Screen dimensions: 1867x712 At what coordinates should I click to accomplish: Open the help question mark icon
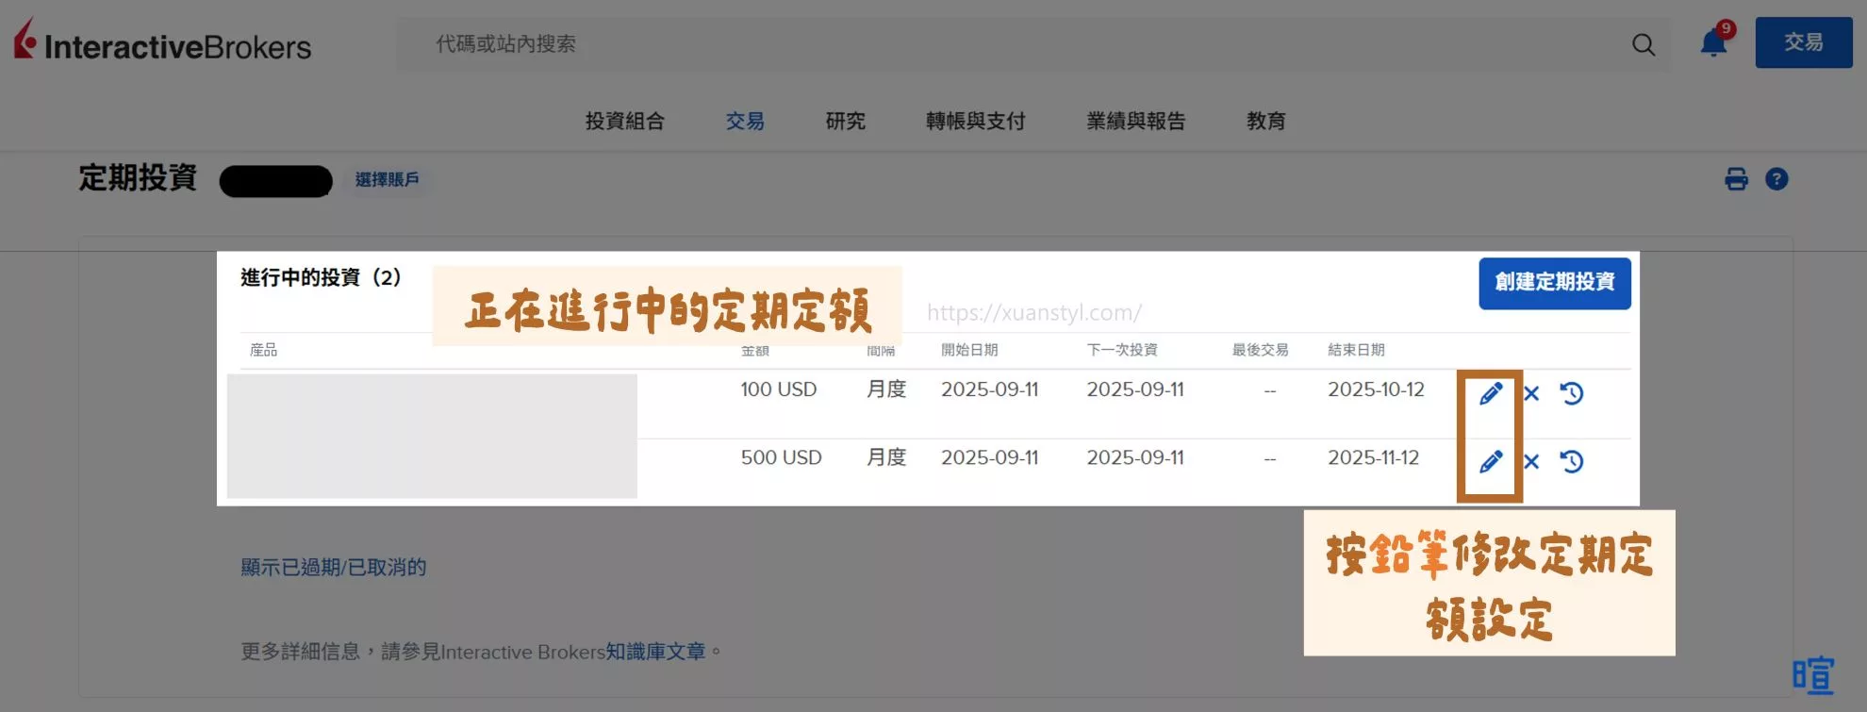pyautogui.click(x=1776, y=179)
